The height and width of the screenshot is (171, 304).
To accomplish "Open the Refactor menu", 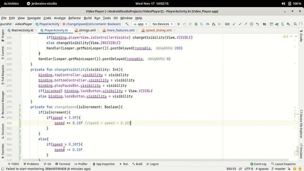I will point(75,18).
